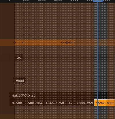Select the 2000-259 strip
Viewport: 115px width, 119px height.
tap(84, 103)
